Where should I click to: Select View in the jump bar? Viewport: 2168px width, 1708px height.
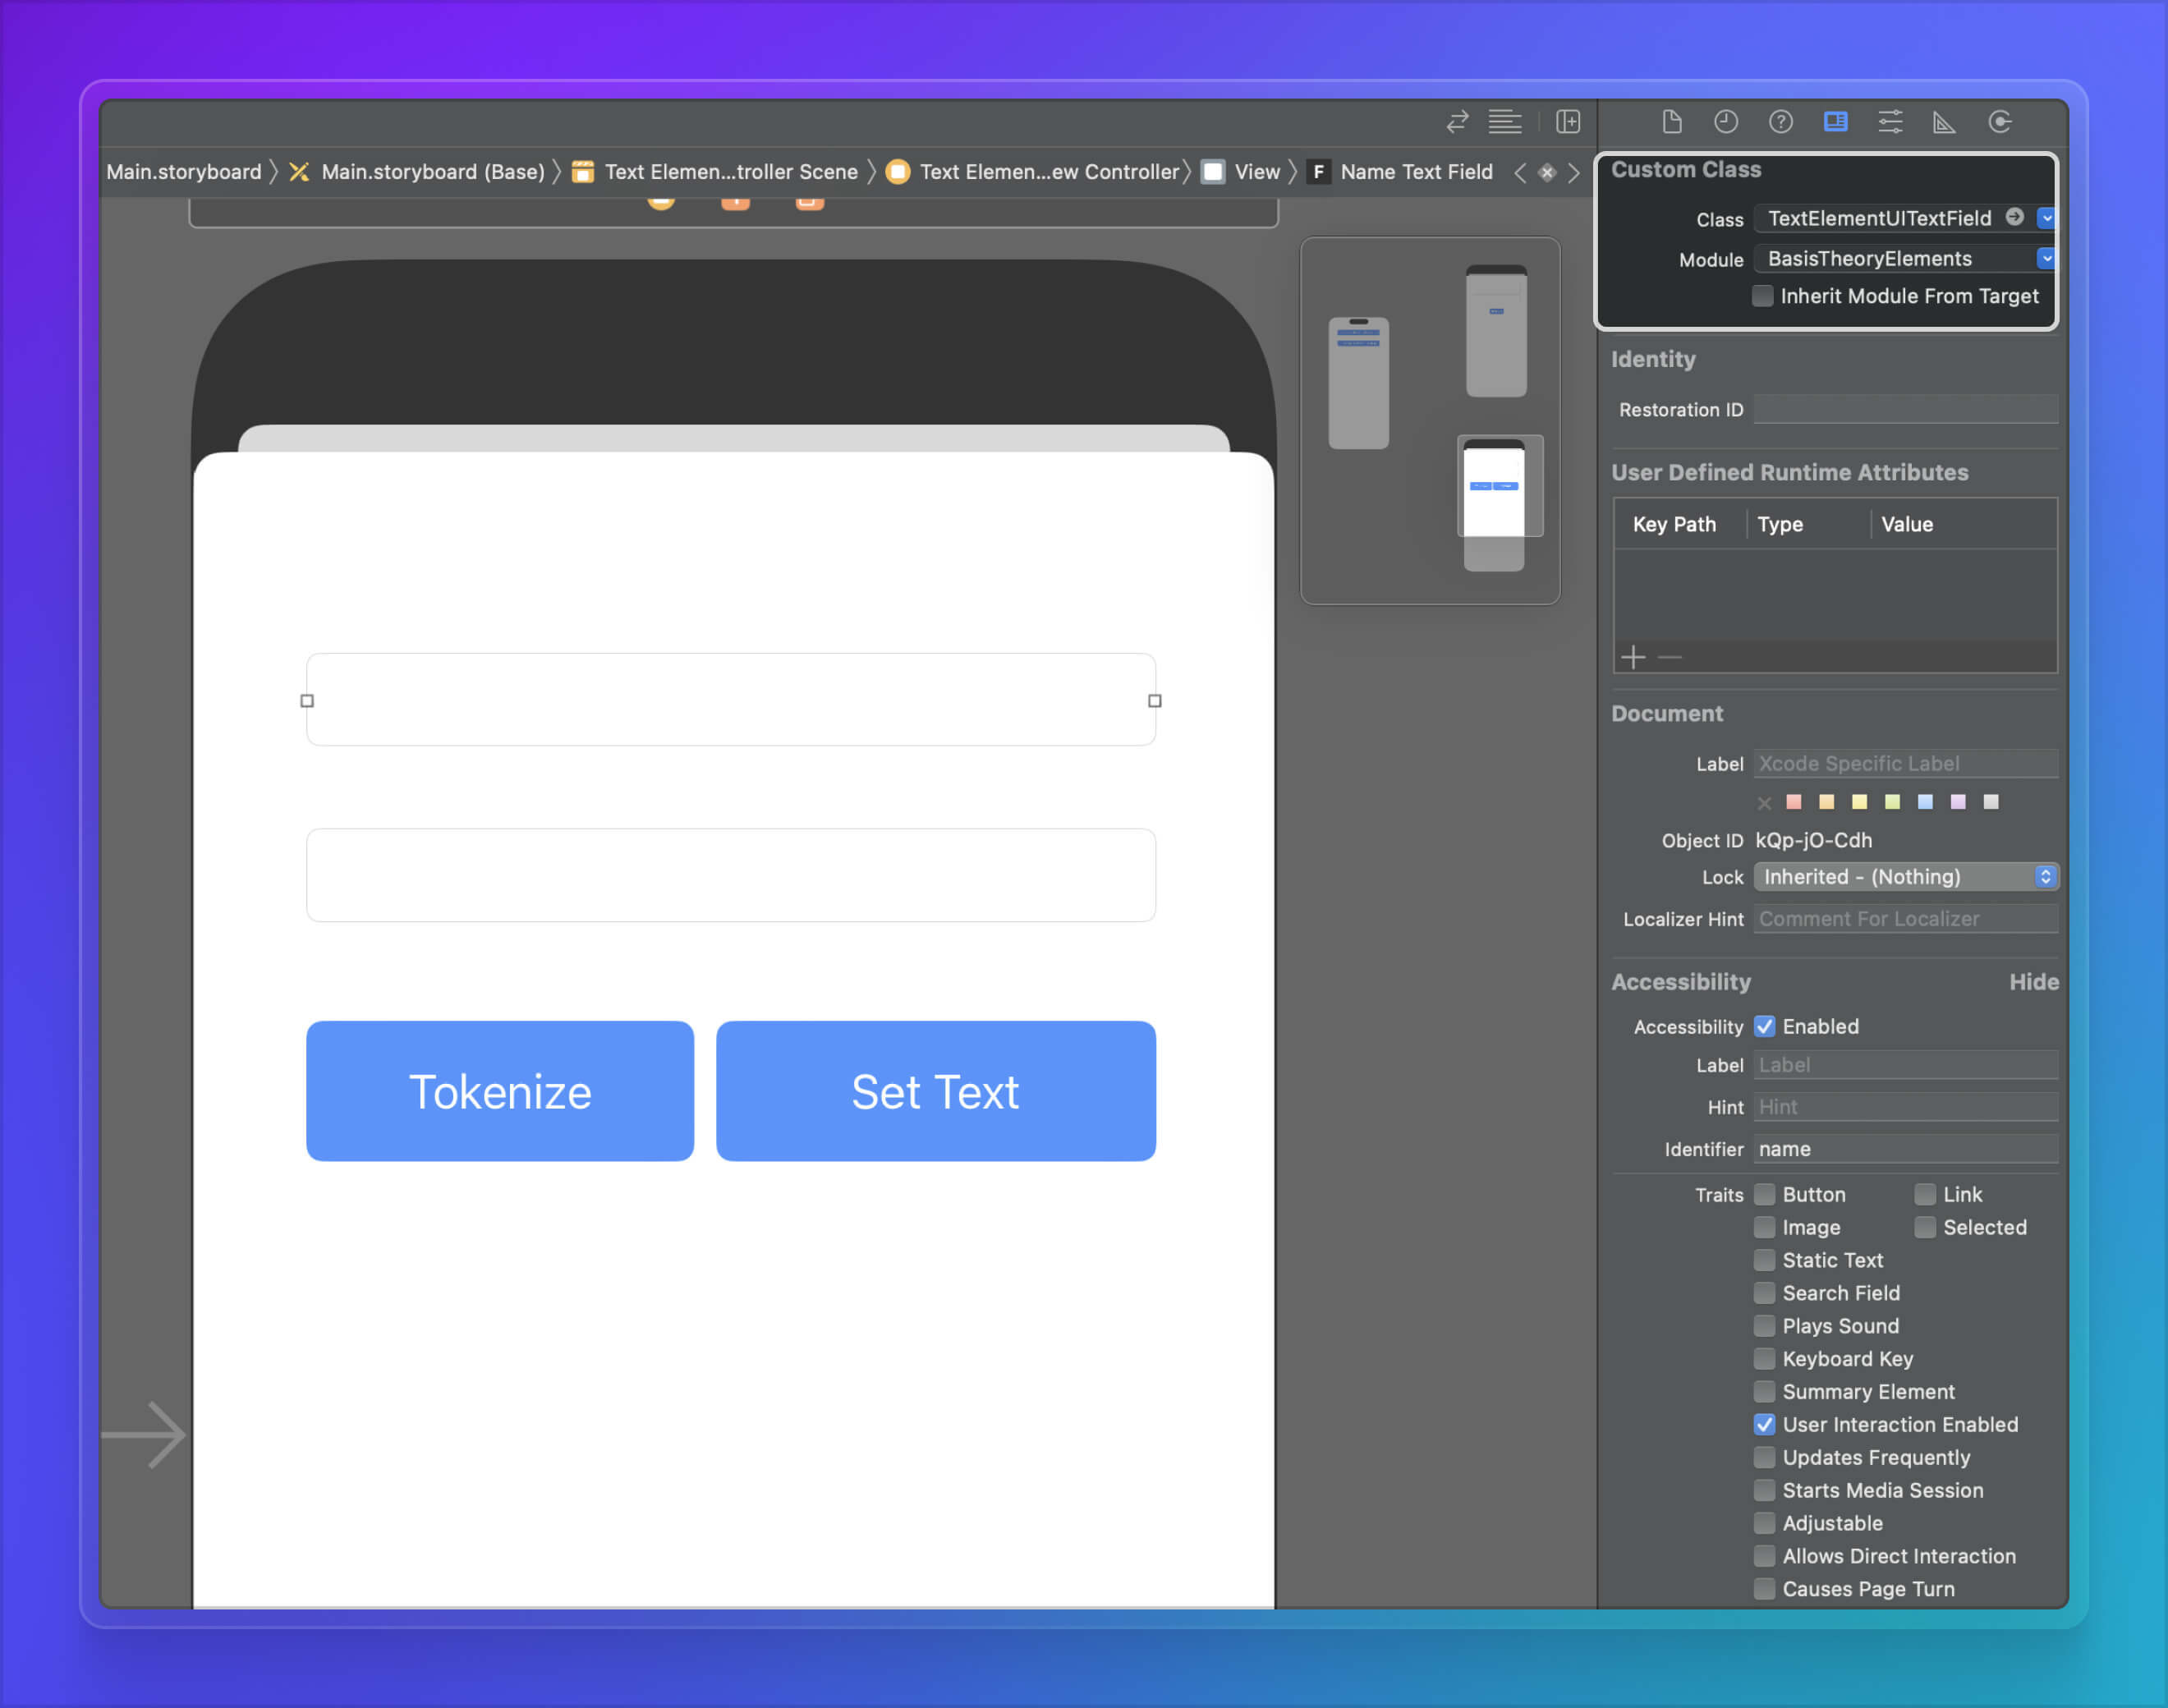tap(1256, 172)
